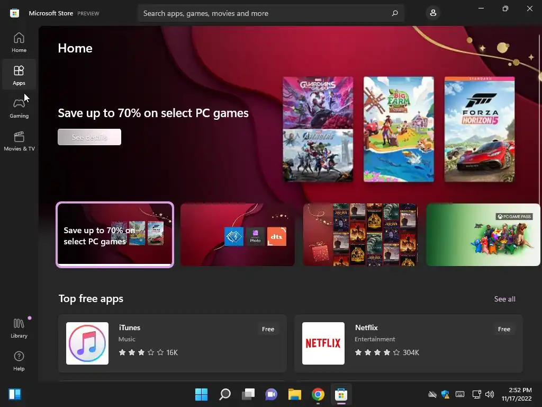Click the search magnifier icon
Viewport: 542px width, 407px height.
click(x=395, y=13)
